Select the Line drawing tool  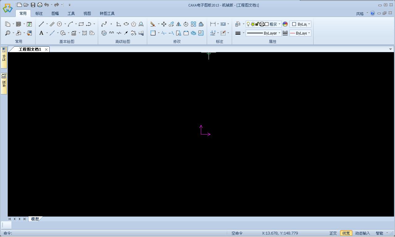click(x=41, y=24)
